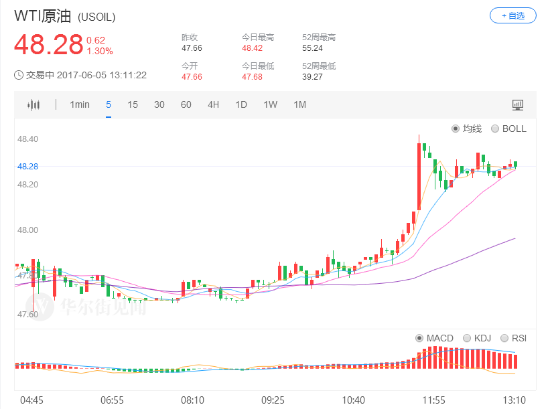Select the KDJ indicator radio button
This screenshot has height=409, width=550.
tap(467, 338)
